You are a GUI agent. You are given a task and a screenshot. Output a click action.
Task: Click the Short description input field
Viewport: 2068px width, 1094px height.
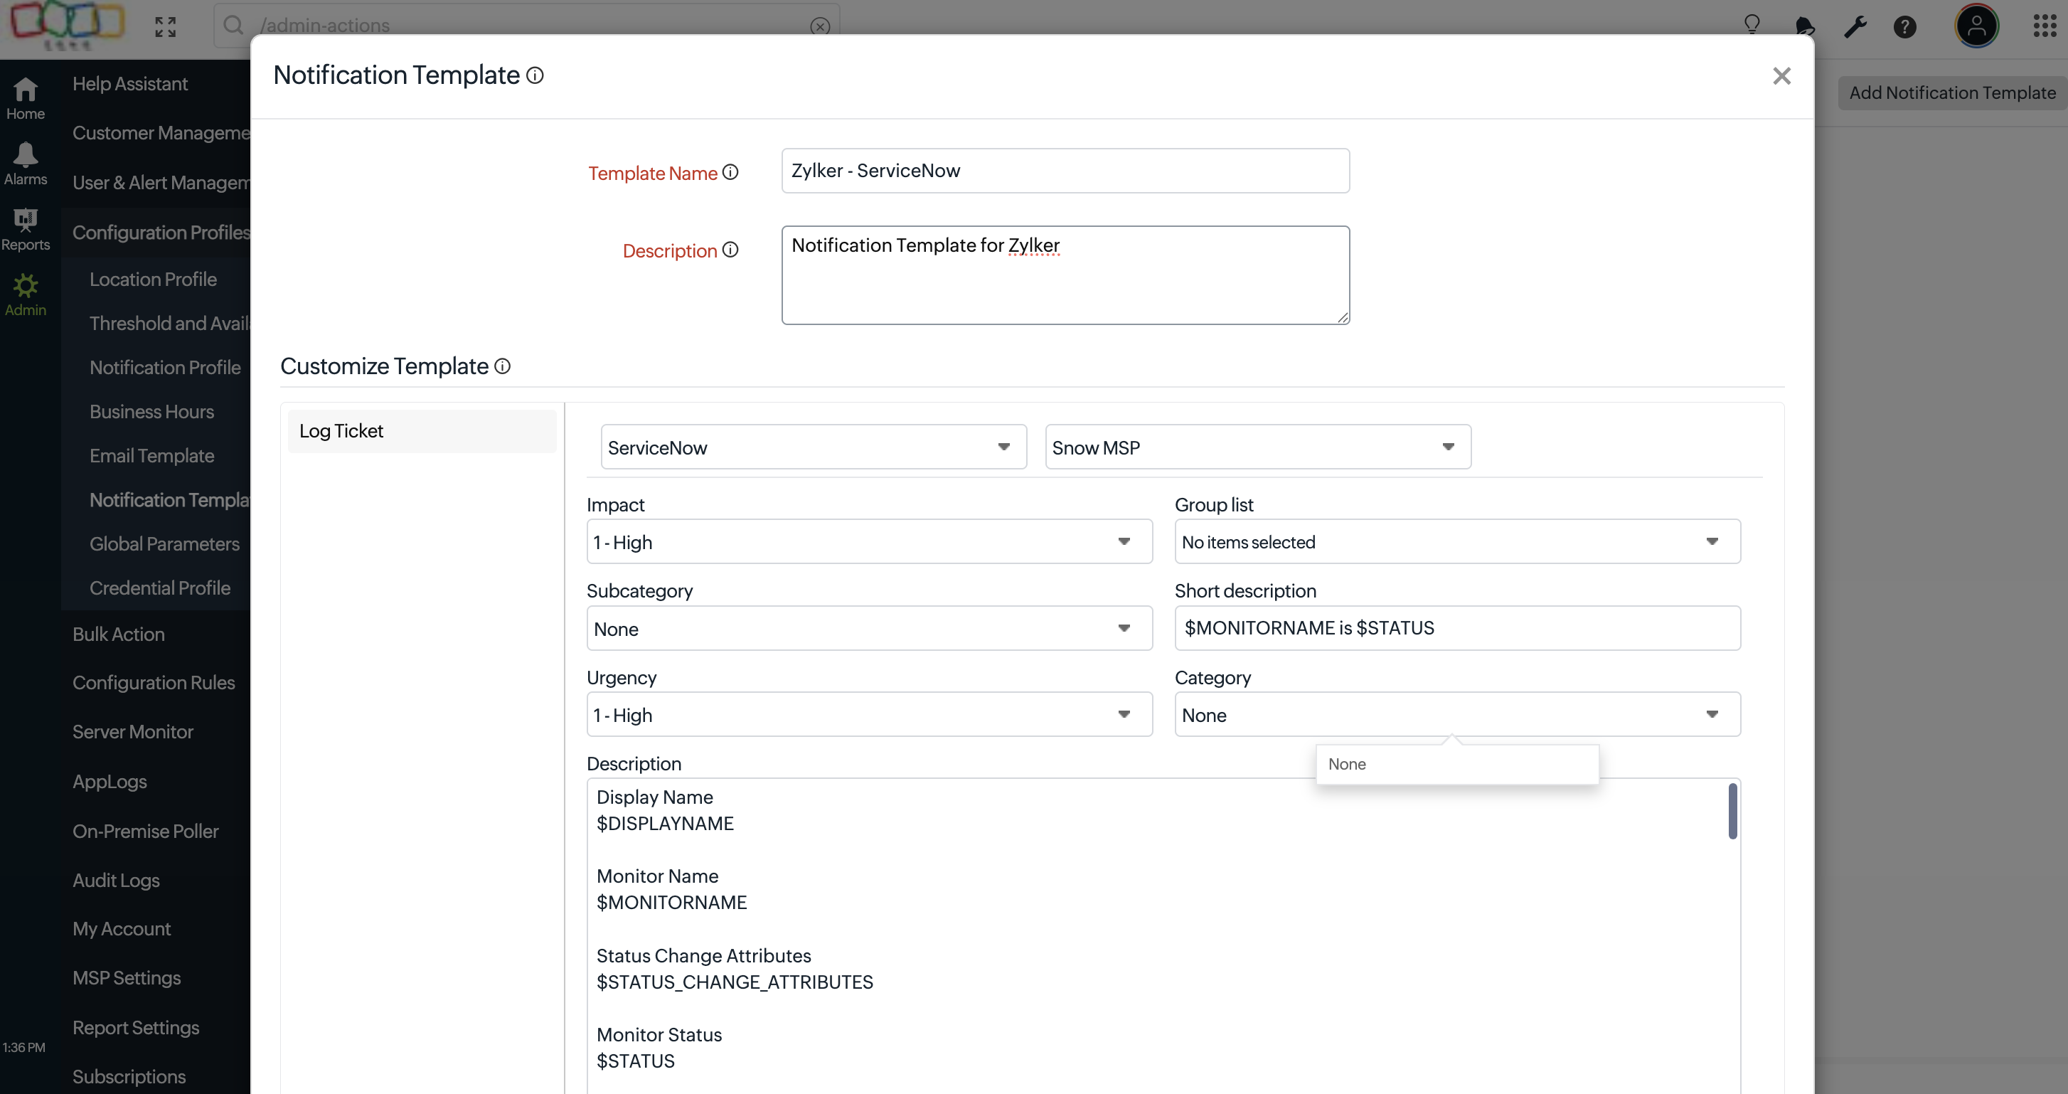(x=1457, y=628)
